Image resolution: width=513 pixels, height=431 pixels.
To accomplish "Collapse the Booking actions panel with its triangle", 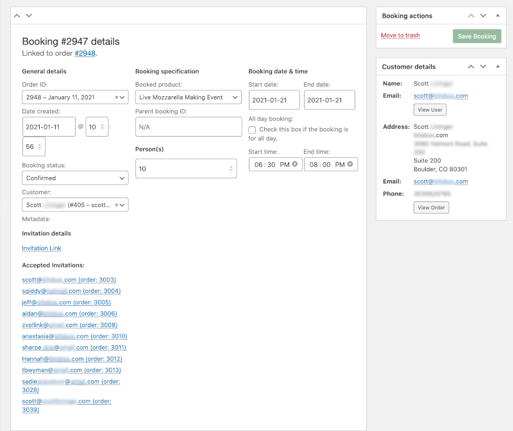I will coord(497,15).
